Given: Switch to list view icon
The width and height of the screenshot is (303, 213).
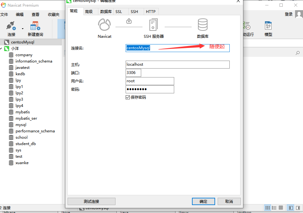Looking at the screenshot, I should (x=274, y=208).
